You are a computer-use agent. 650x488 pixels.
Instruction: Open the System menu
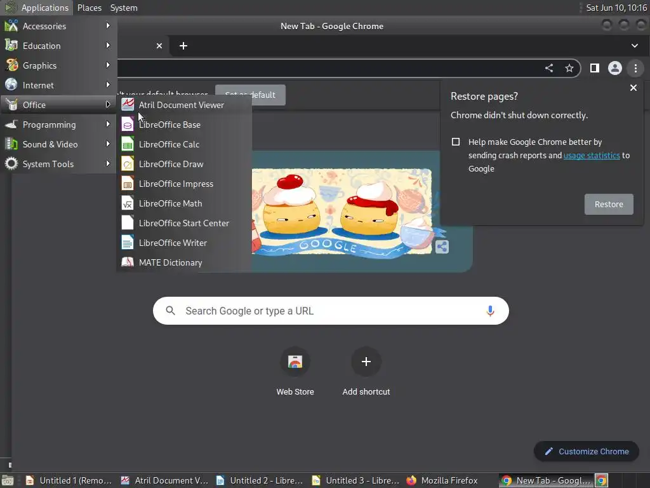[124, 8]
